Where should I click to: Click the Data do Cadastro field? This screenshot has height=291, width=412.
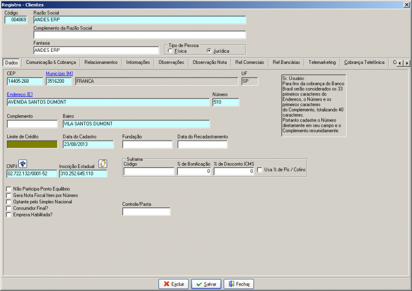pyautogui.click(x=88, y=144)
